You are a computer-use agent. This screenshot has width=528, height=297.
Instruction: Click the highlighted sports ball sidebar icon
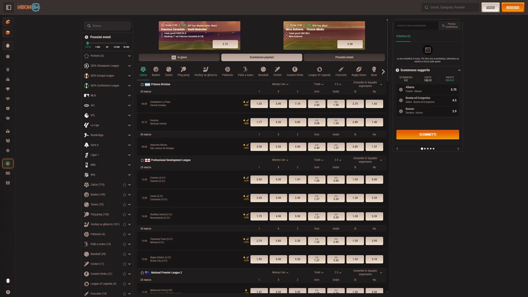coord(8,164)
